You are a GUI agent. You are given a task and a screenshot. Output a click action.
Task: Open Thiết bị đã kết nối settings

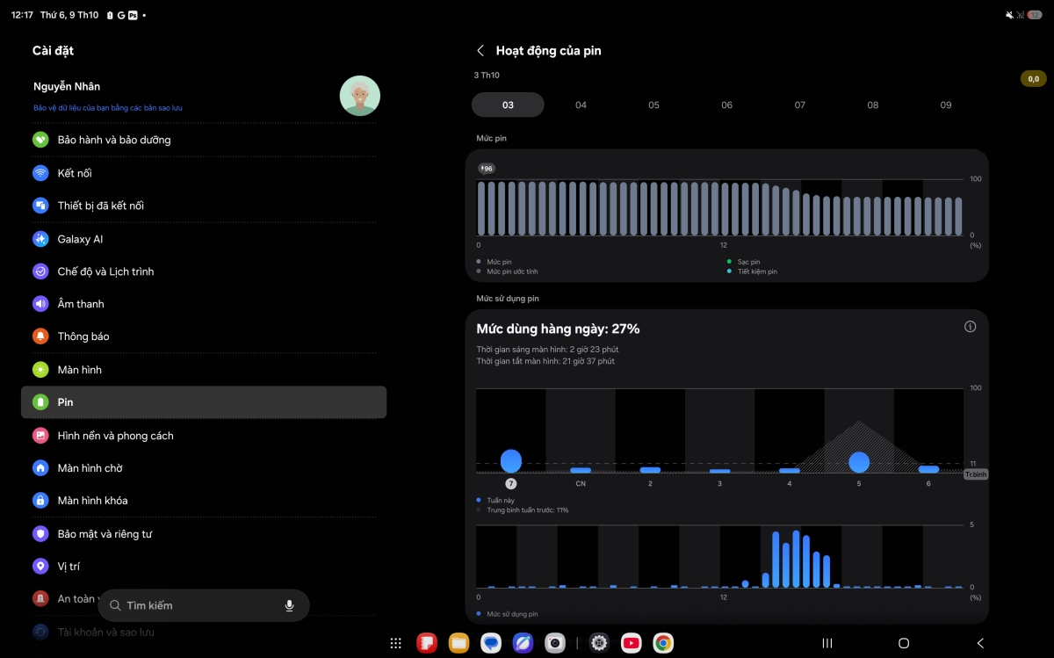pos(204,206)
